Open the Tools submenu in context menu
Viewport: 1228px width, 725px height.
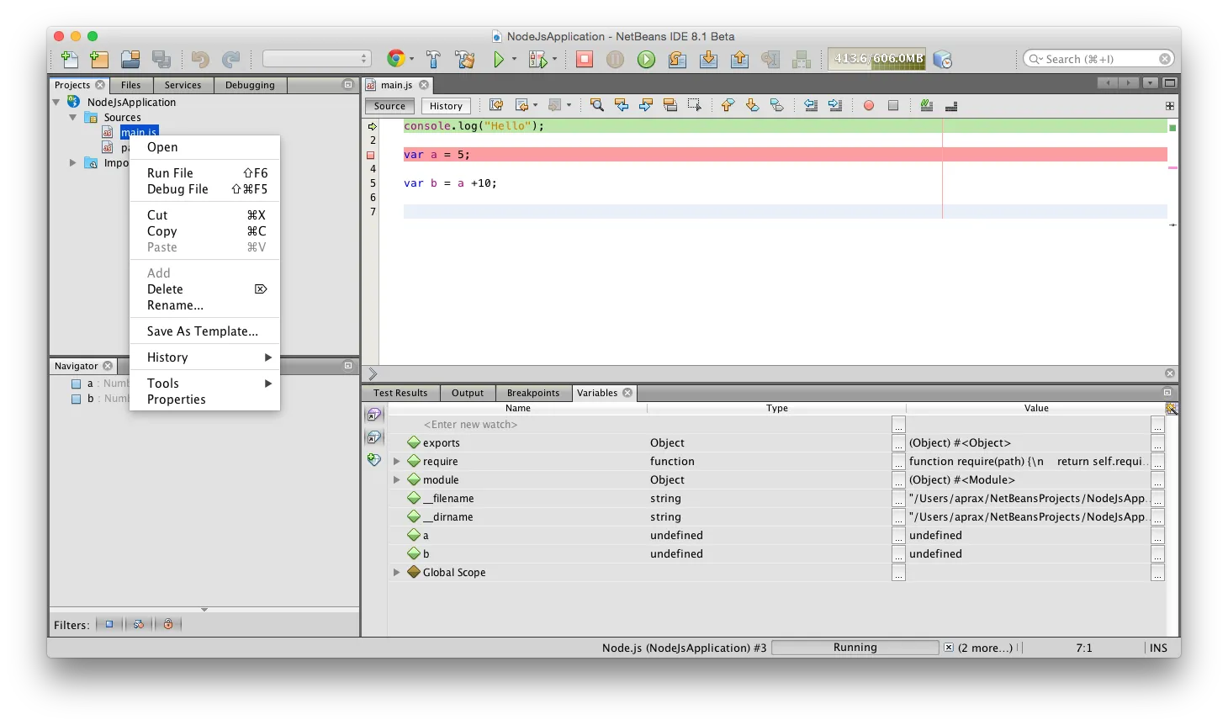(205, 383)
